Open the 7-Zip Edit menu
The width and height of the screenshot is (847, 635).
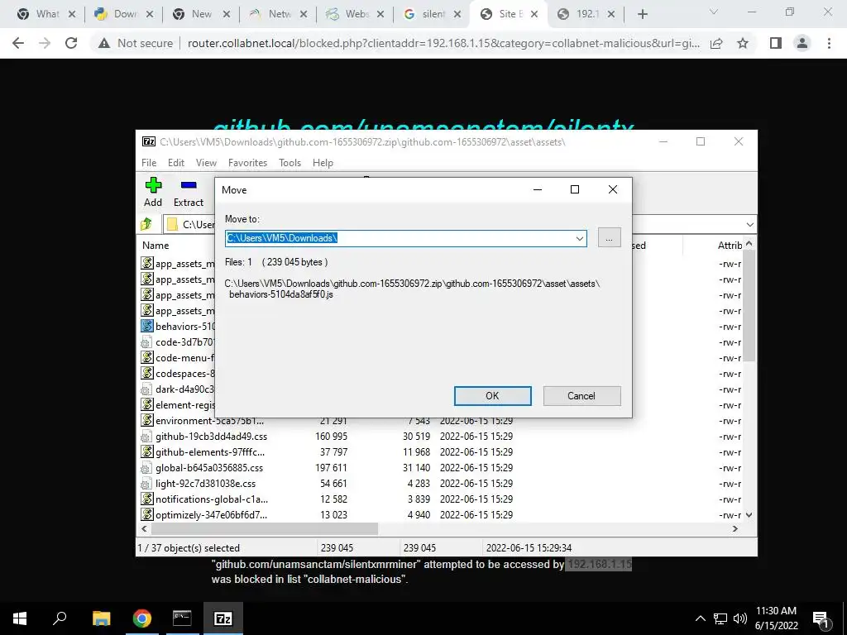click(176, 163)
